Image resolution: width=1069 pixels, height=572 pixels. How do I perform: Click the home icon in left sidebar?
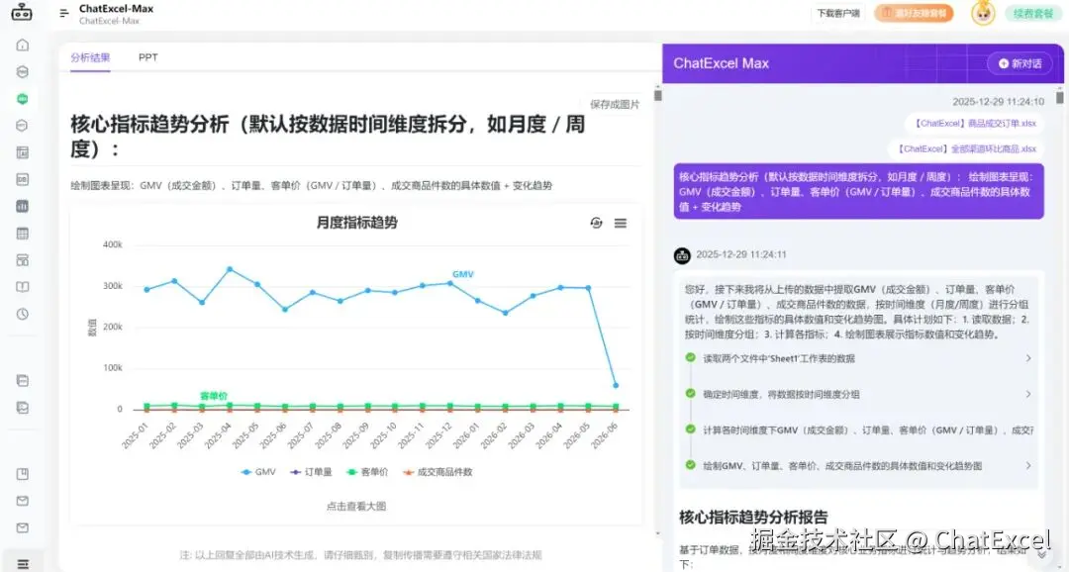21,45
